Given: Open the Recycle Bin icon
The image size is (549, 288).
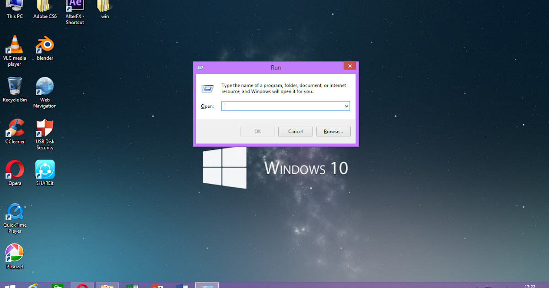Looking at the screenshot, I should coord(15,90).
